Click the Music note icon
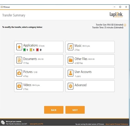 70,47
